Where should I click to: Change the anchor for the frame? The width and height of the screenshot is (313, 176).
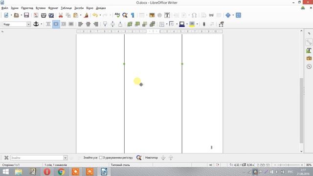36,24
